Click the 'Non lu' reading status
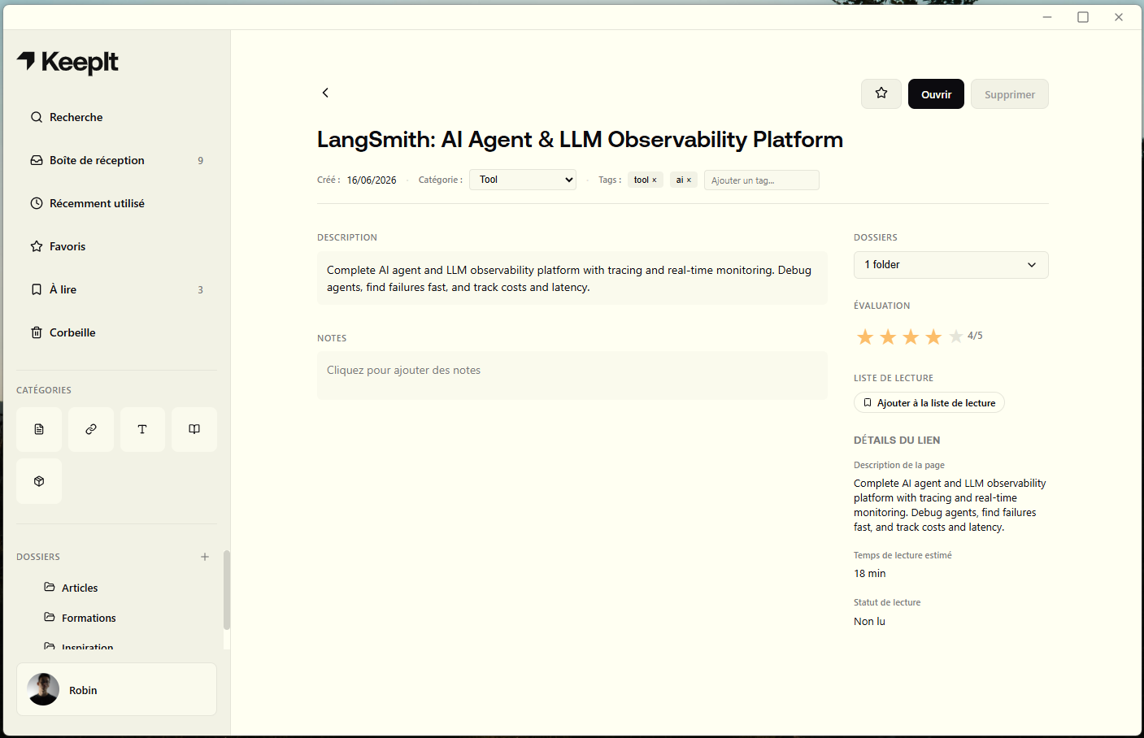The width and height of the screenshot is (1144, 738). (869, 622)
